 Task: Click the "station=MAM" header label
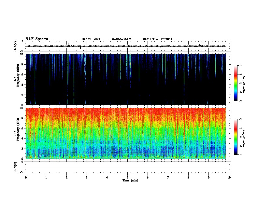click(122, 39)
